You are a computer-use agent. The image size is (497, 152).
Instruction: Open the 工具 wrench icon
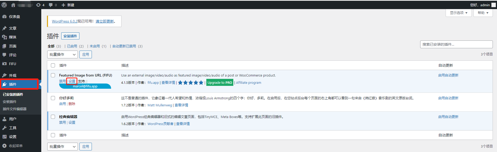[4, 128]
